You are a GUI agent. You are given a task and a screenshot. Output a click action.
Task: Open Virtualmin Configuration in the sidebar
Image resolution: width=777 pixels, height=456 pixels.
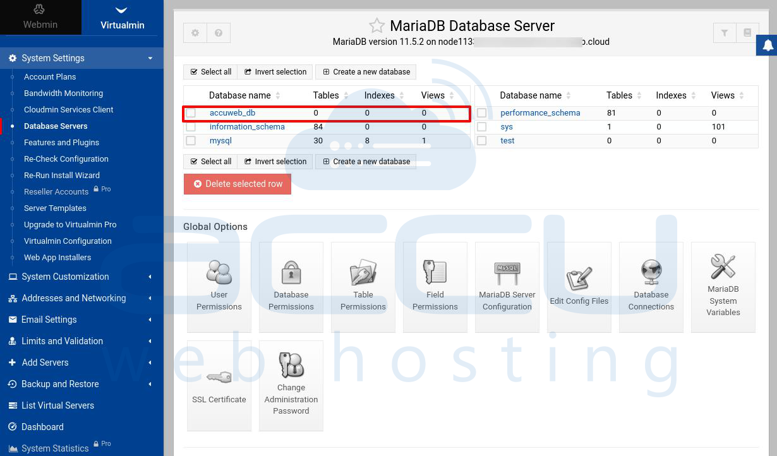[x=68, y=241]
